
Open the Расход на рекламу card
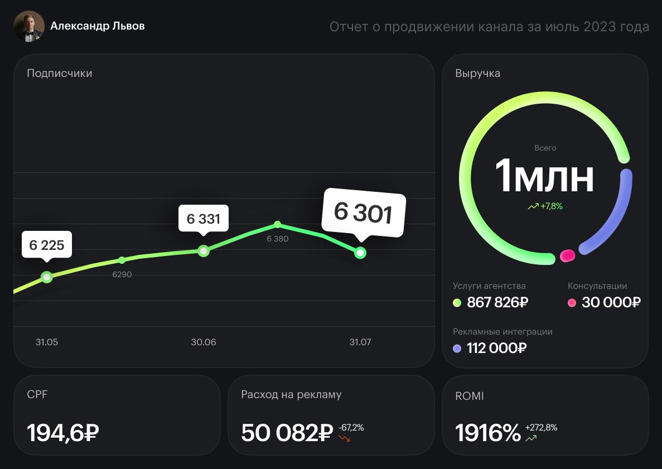(331, 415)
